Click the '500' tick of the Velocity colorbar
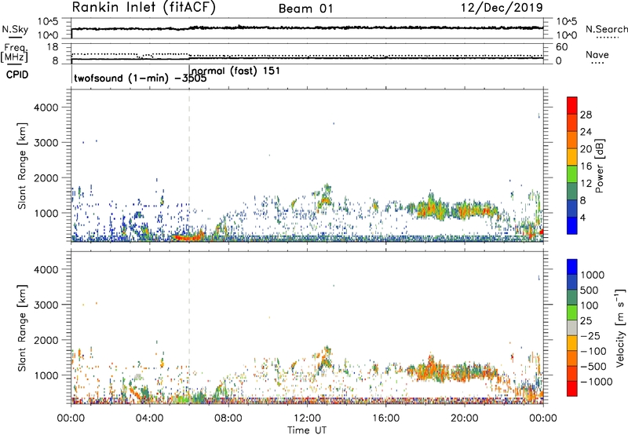This screenshot has height=435, width=628. [x=590, y=291]
